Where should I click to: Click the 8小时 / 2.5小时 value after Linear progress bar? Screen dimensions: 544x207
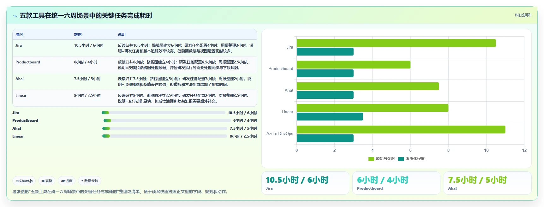243,136
